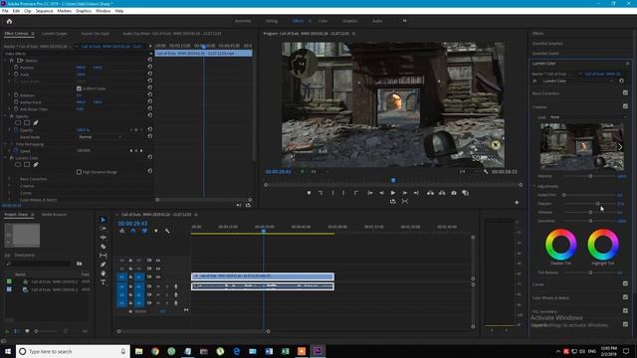Switch to the Color workspace tab
637x358 pixels.
pos(322,21)
